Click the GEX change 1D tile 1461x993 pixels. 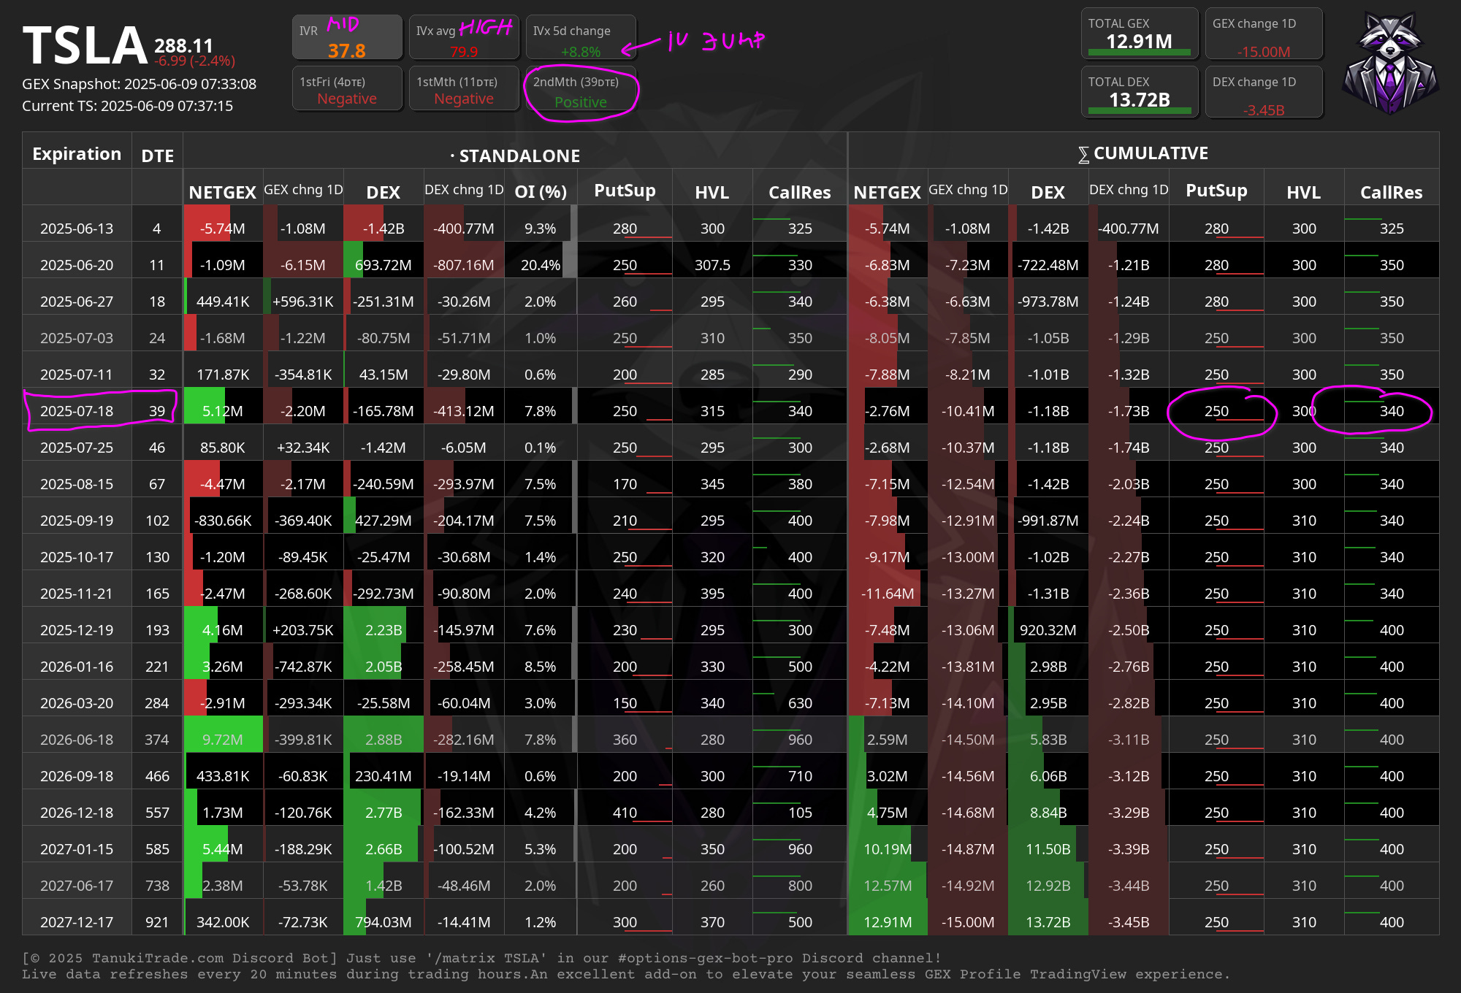pyautogui.click(x=1264, y=34)
